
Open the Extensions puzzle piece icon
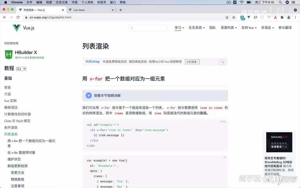point(282,17)
